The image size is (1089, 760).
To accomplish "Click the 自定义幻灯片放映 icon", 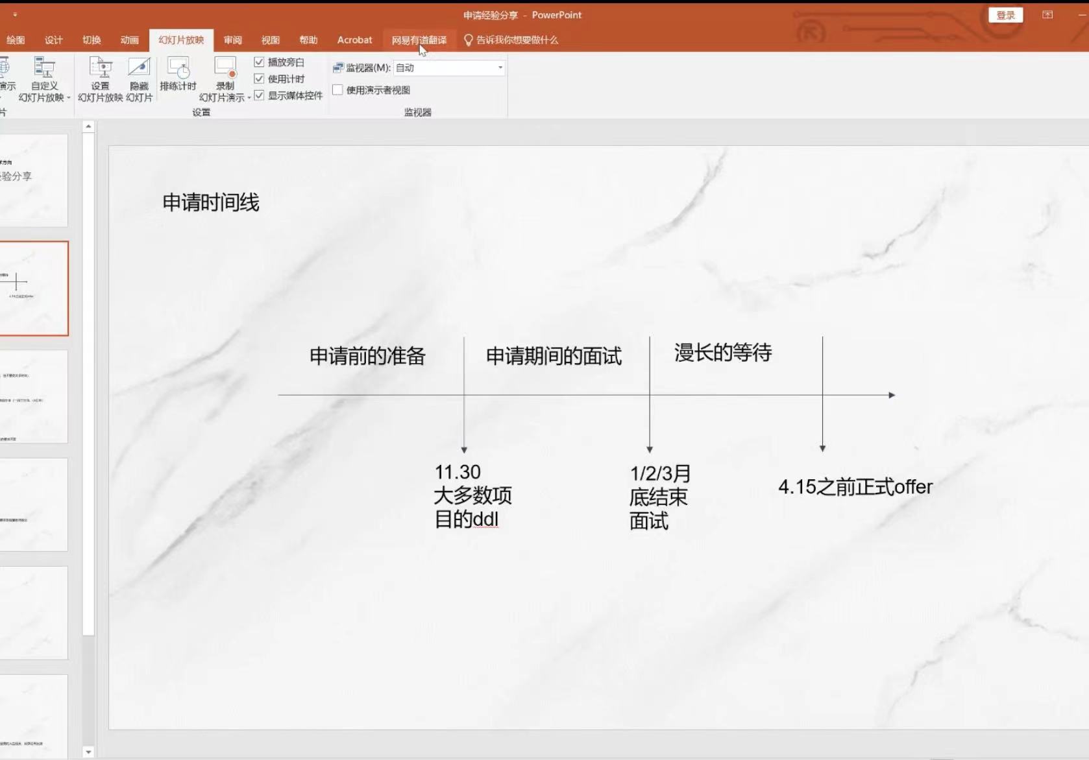I will pos(43,67).
